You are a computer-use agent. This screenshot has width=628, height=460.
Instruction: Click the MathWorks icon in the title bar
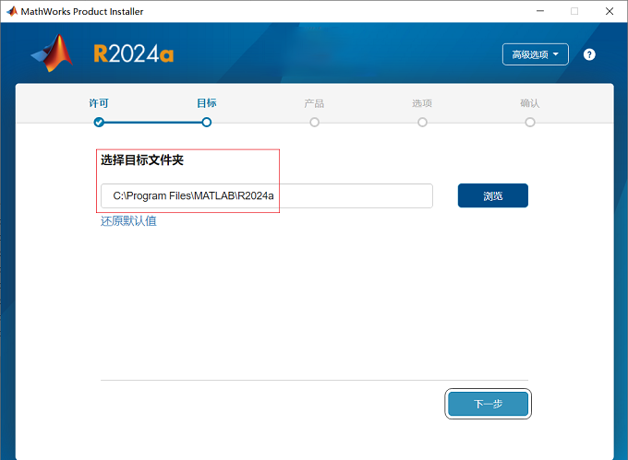pyautogui.click(x=12, y=11)
